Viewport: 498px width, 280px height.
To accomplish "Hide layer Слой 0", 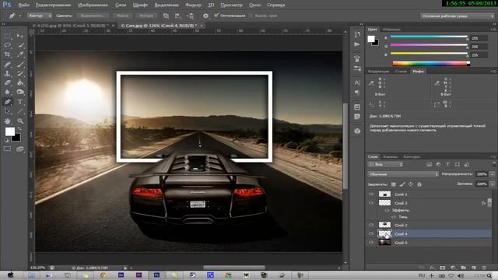I will 371,243.
